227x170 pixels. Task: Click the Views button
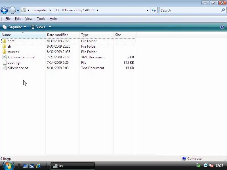(x=38, y=27)
